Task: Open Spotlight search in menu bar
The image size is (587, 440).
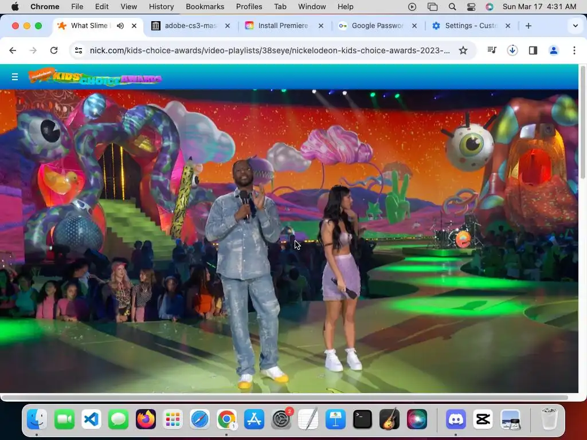Action: pyautogui.click(x=452, y=6)
